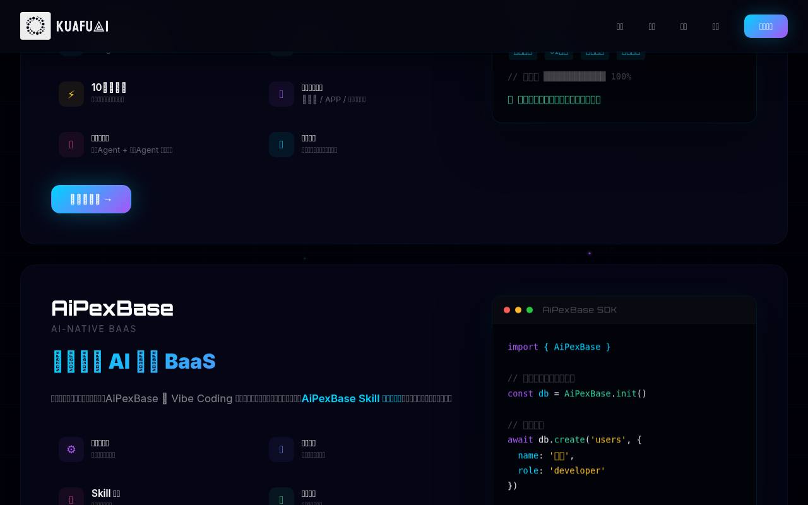The height and width of the screenshot is (505, 808).
Task: Click the gradient arrow button above AiPexBase
Action: [x=91, y=199]
